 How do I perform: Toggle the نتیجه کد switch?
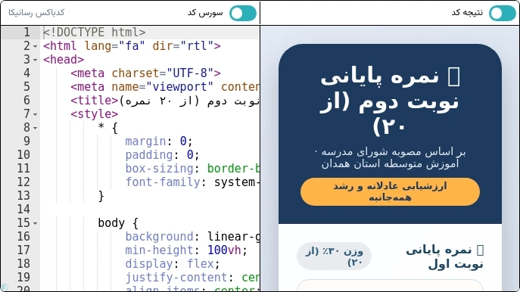point(503,14)
